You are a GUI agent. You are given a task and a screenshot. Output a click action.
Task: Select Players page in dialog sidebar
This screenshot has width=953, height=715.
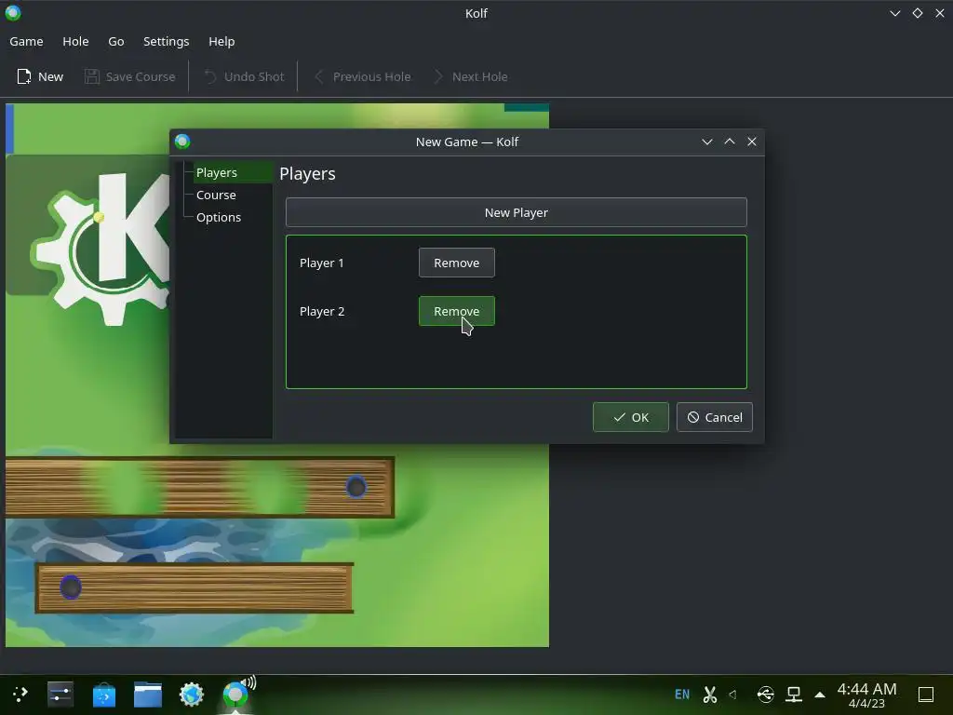coord(232,172)
